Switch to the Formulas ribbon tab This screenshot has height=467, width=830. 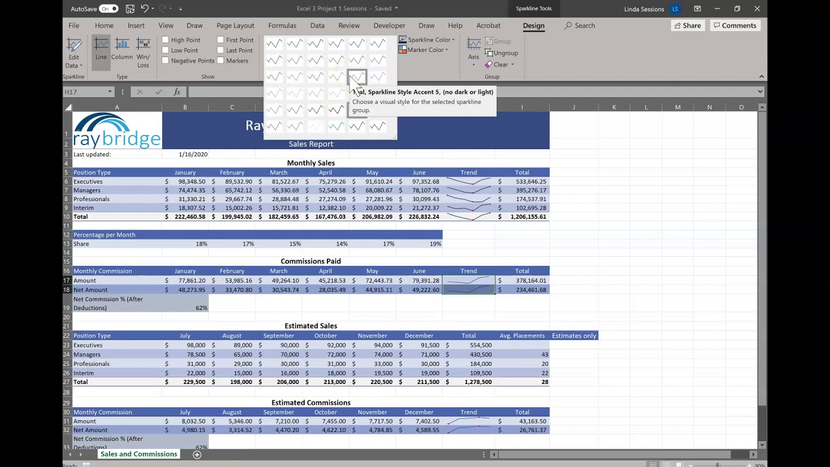[x=282, y=25]
